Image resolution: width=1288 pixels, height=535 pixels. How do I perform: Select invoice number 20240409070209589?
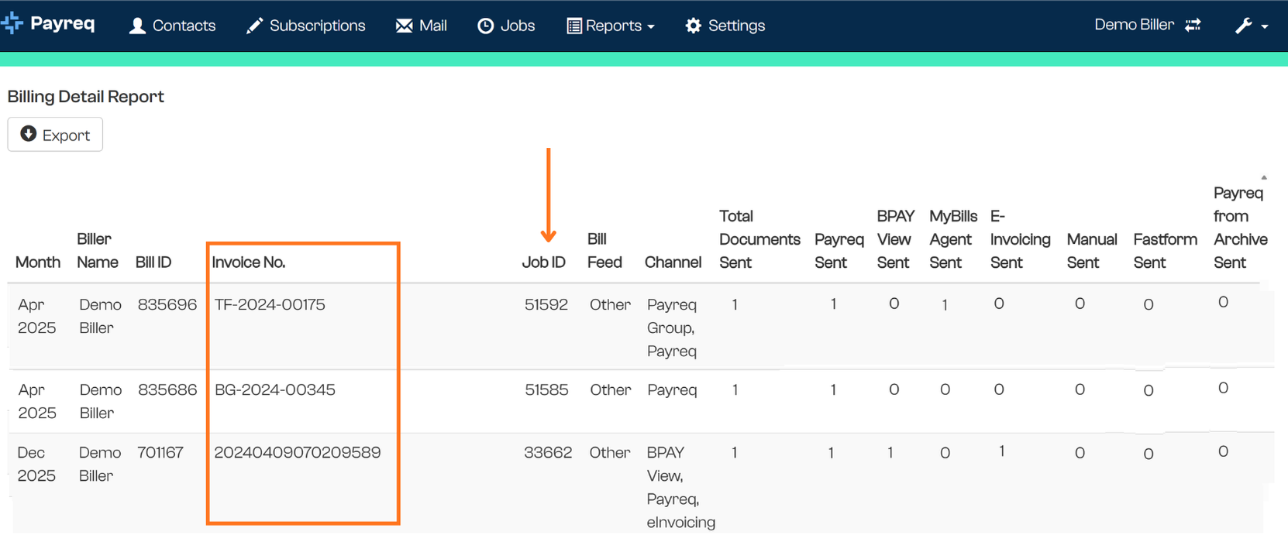[x=298, y=452]
